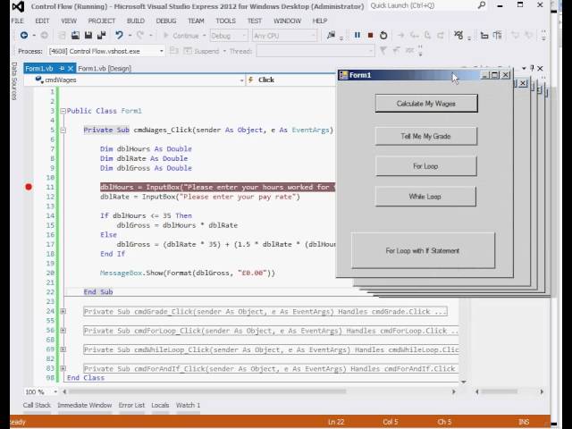Screen dimensions: 572x429
Task: Open the DEBUG menu
Action: (x=166, y=21)
